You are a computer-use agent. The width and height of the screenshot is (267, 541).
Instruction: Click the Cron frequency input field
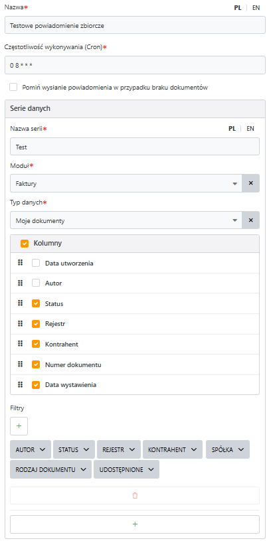(x=135, y=65)
